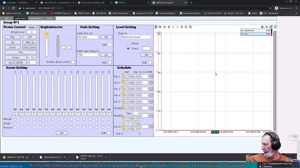Select Manual radio for scene 0
This screenshot has width=300, height=168.
pyautogui.click(x=15, y=119)
